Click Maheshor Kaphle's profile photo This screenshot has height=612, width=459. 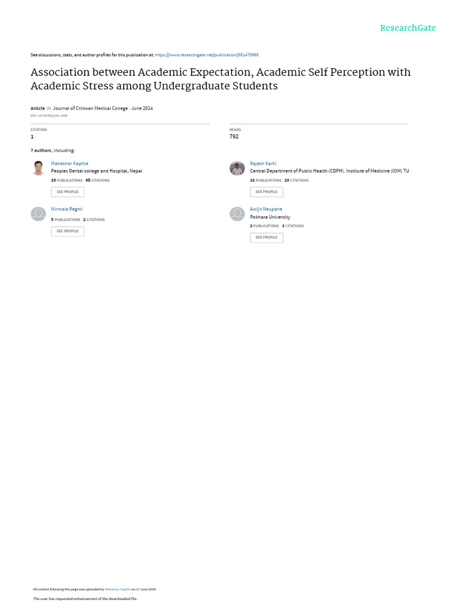tap(38, 168)
